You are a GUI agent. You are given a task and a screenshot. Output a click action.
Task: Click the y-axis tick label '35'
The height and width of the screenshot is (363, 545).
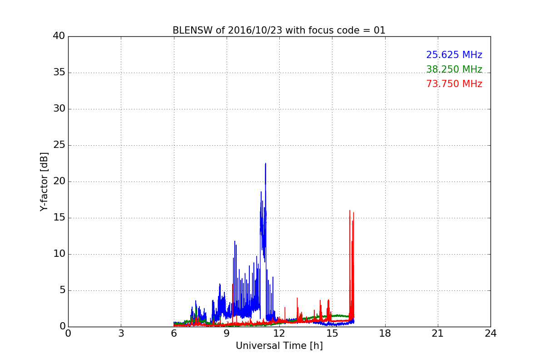[x=59, y=73]
